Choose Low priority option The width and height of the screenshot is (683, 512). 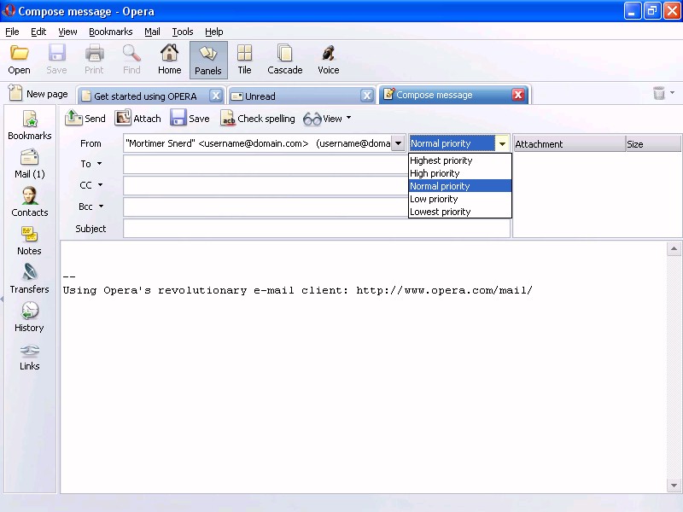pyautogui.click(x=459, y=199)
